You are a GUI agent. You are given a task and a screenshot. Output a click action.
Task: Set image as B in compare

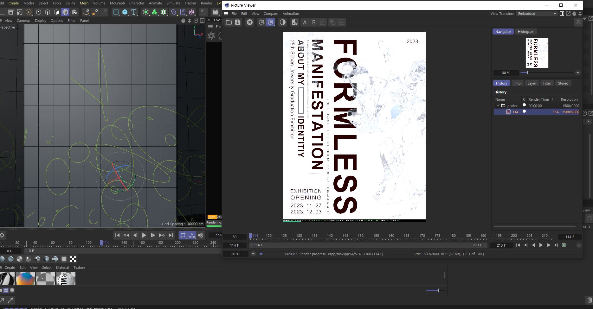[314, 22]
